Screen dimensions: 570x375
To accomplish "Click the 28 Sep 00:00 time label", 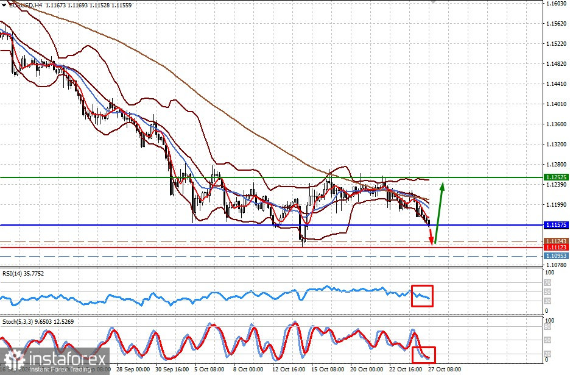I will tap(133, 369).
